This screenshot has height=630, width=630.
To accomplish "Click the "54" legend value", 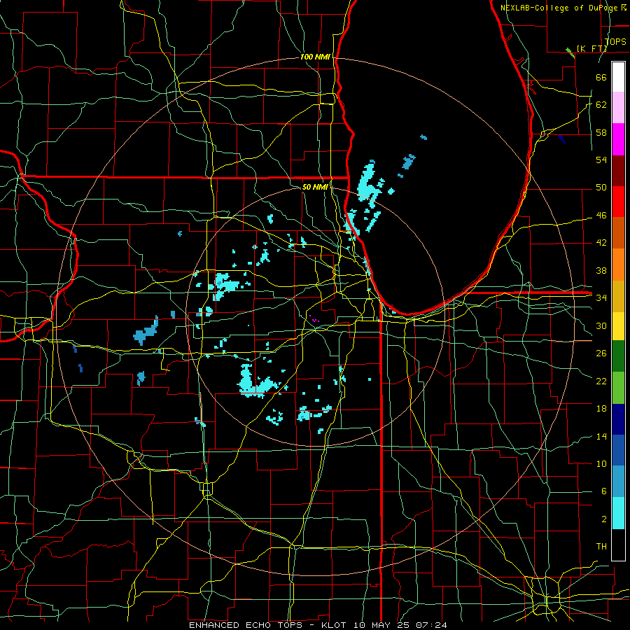I will click(x=601, y=160).
